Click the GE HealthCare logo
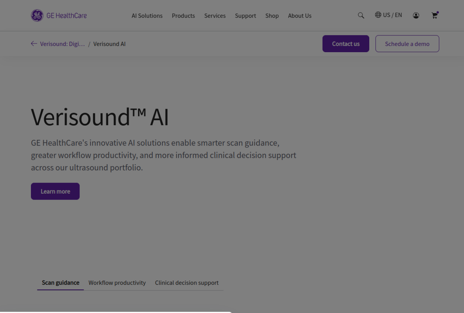The width and height of the screenshot is (464, 313). (x=59, y=15)
